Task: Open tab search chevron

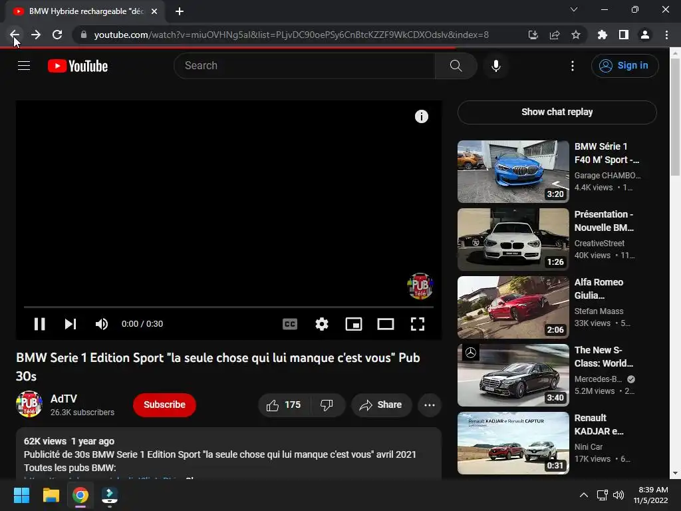Action: click(x=574, y=9)
